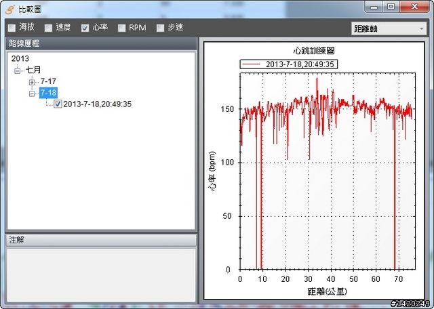Image resolution: width=434 pixels, height=309 pixels.
Task: Expand the 7-17 date node
Action: click(32, 82)
